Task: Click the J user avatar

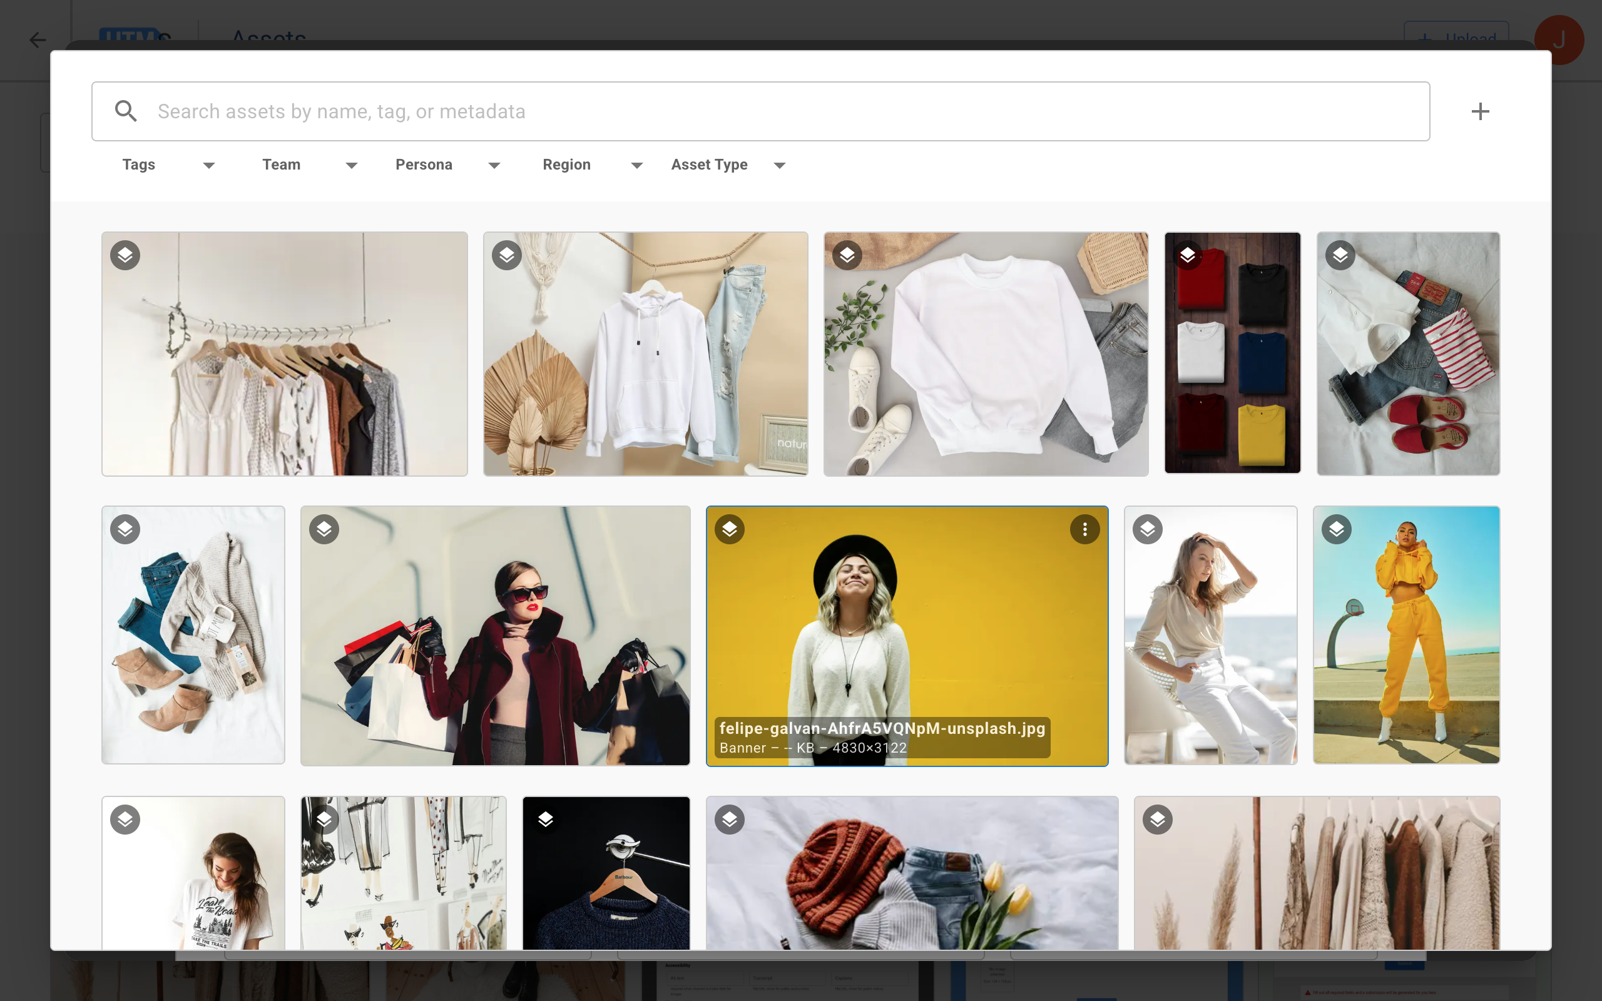Action: (1558, 39)
